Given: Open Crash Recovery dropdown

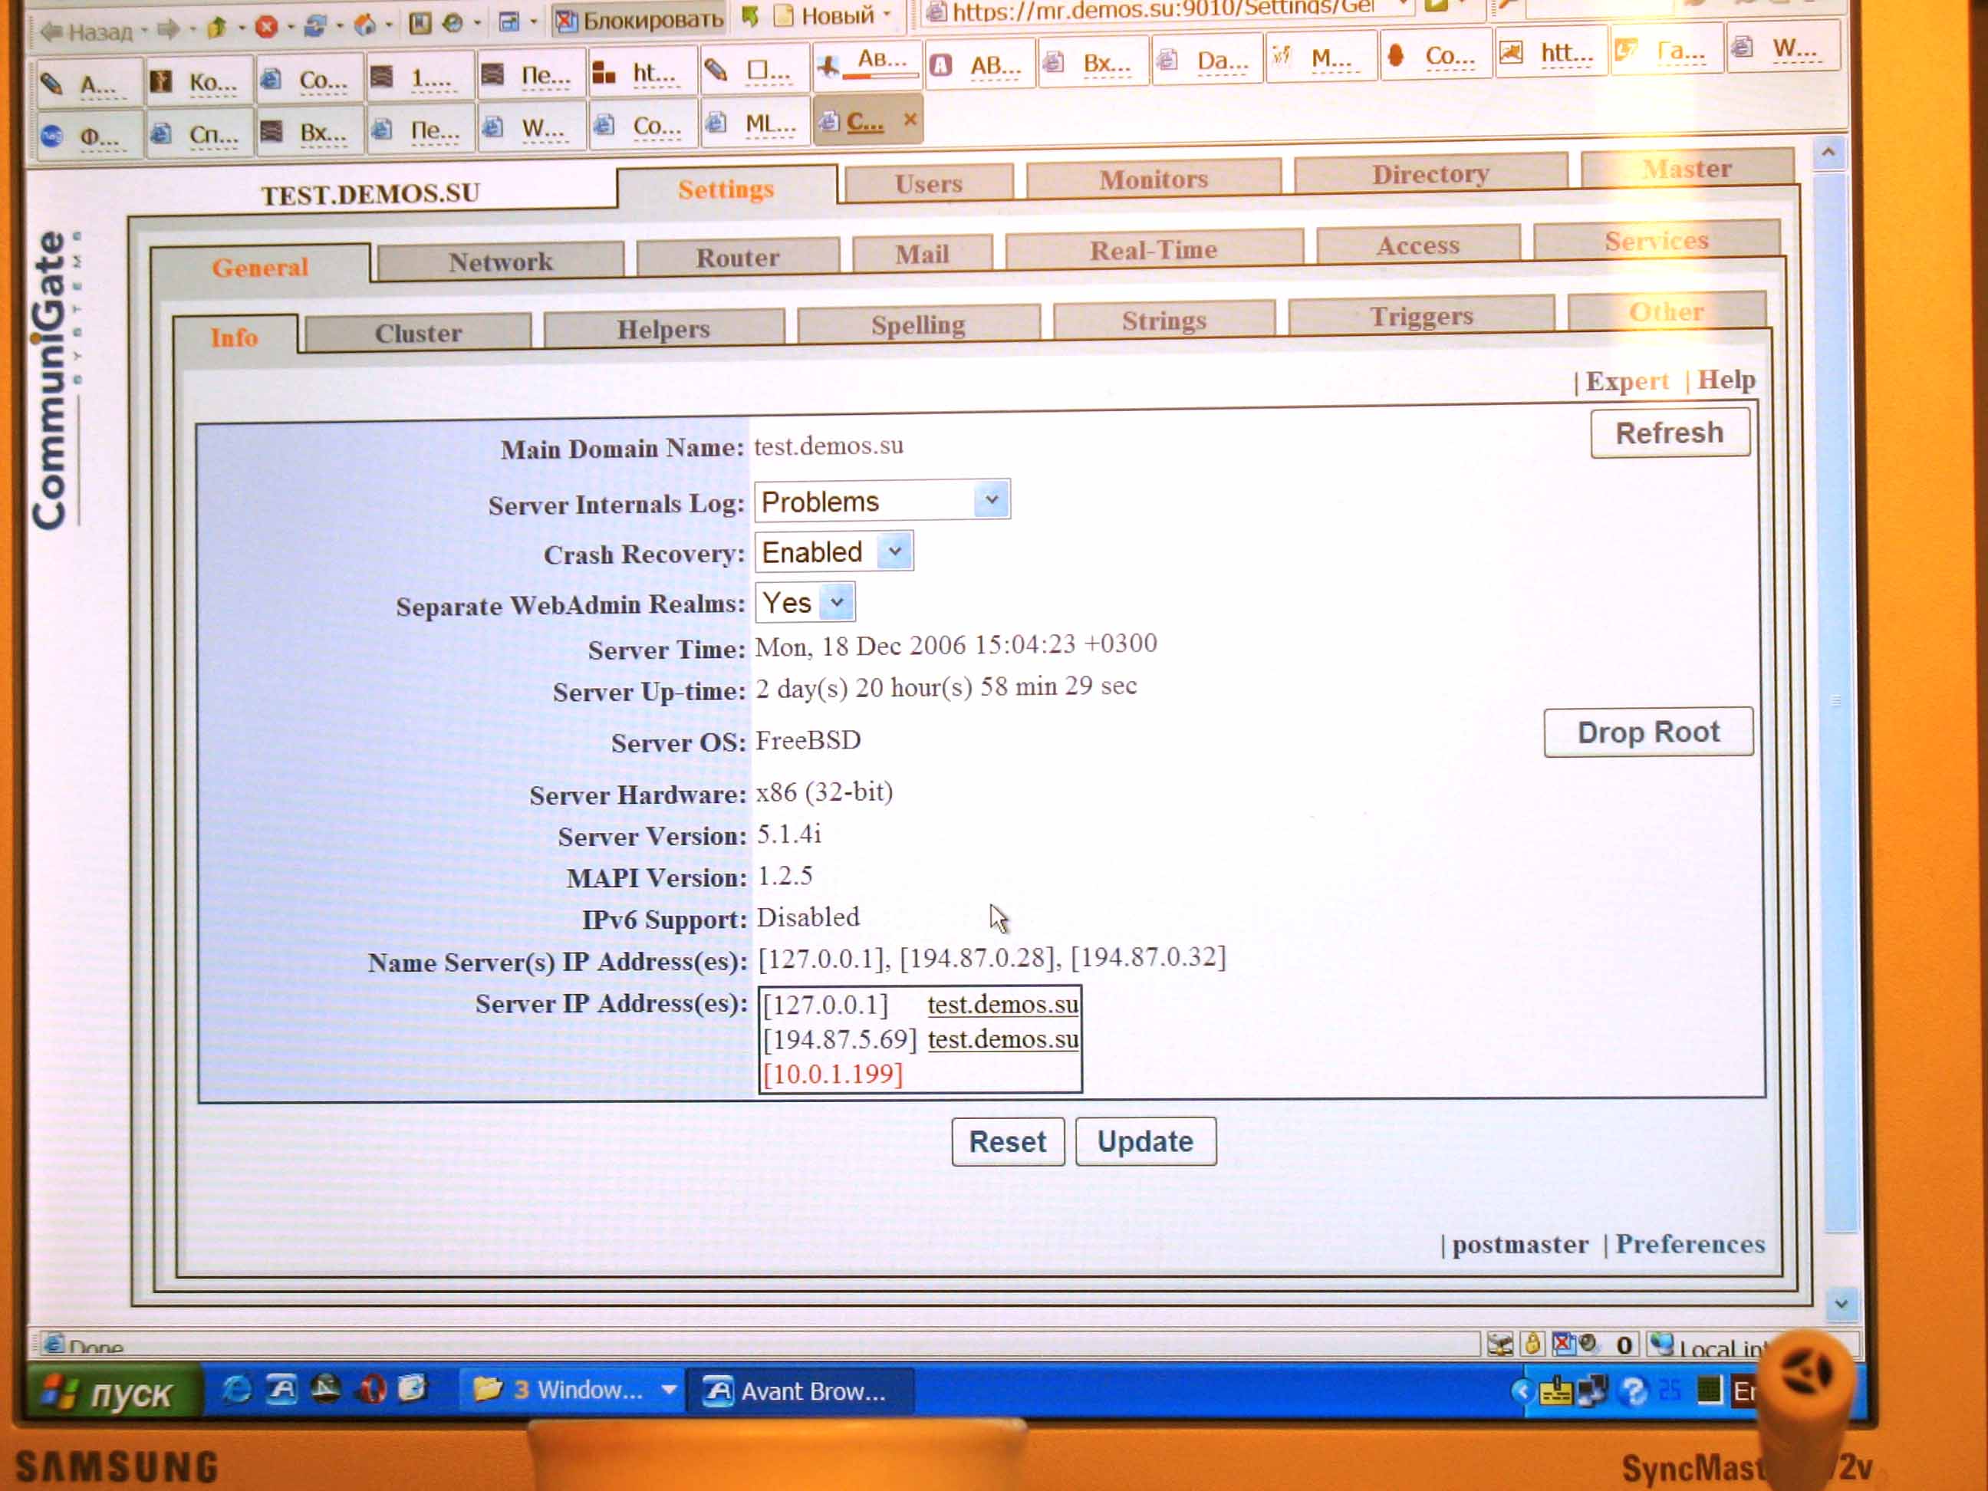Looking at the screenshot, I should 833,551.
